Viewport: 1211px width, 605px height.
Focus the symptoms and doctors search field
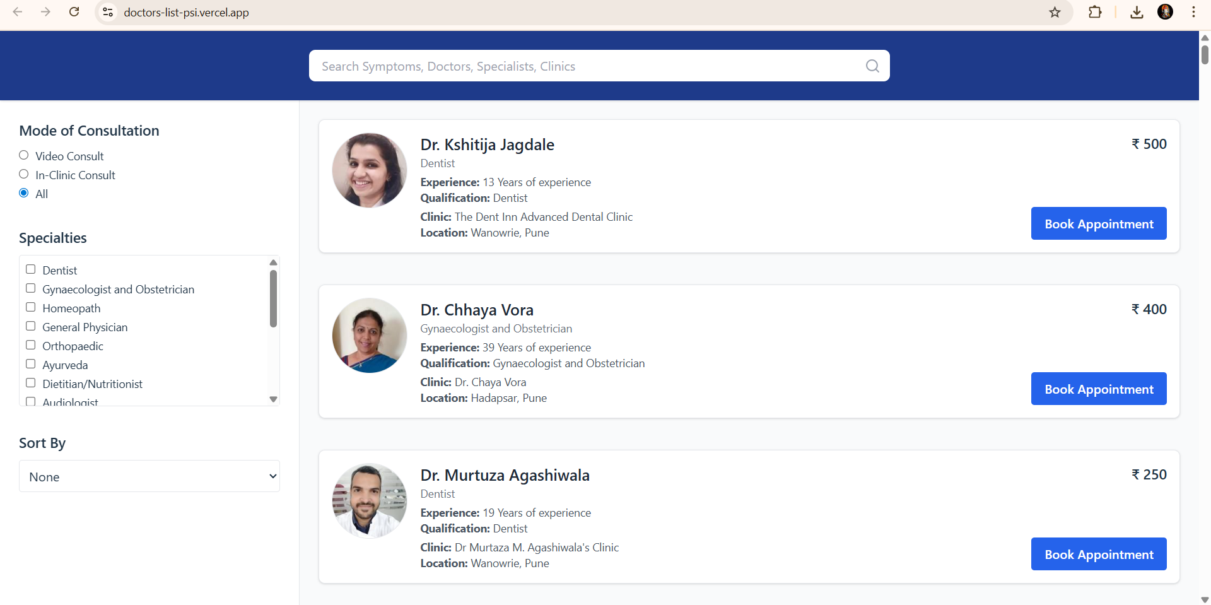[x=587, y=66]
